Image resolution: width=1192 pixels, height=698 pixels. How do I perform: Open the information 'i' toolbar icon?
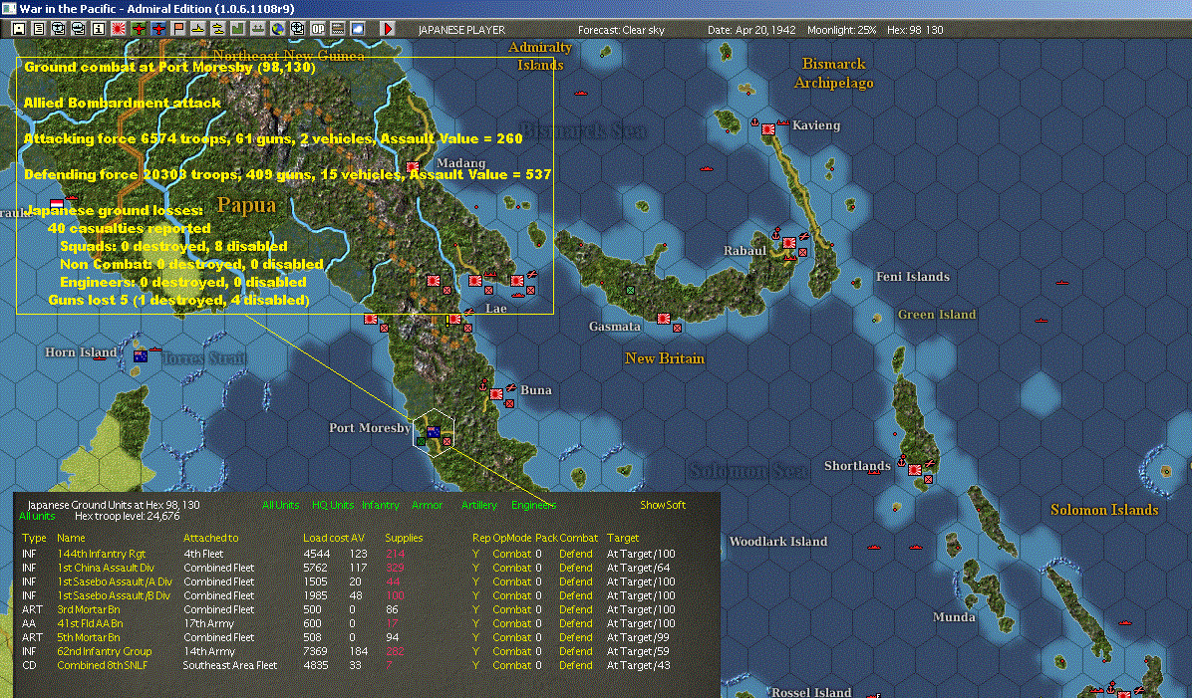(x=98, y=29)
